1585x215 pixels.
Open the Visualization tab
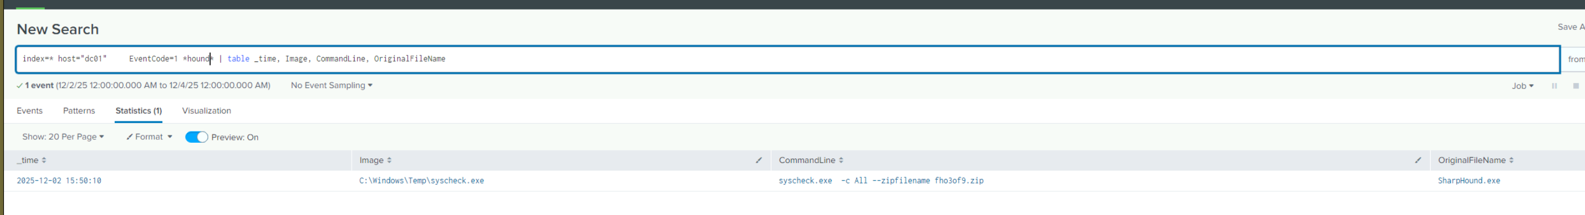tap(207, 111)
